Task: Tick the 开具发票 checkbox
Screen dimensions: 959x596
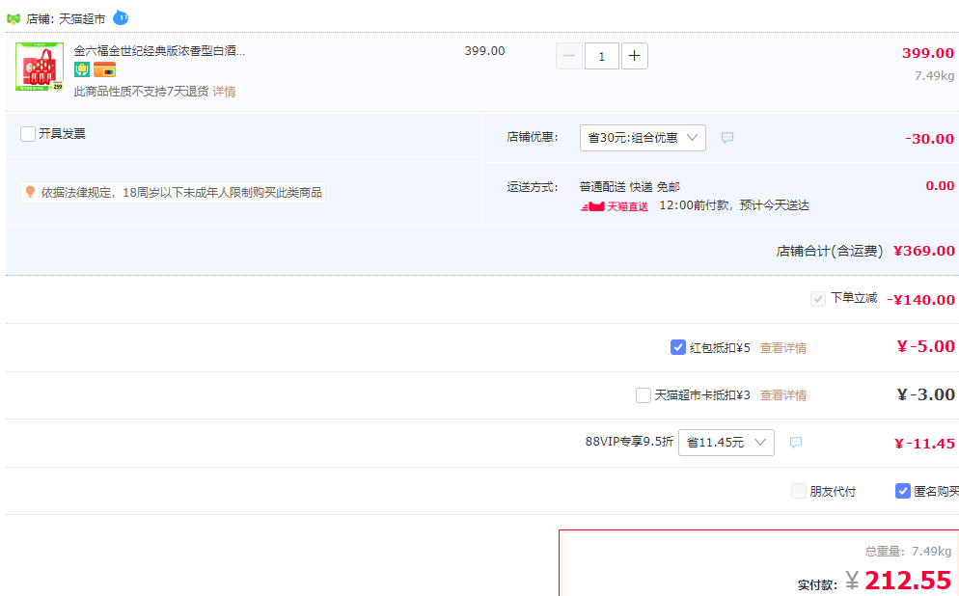Action: [28, 134]
